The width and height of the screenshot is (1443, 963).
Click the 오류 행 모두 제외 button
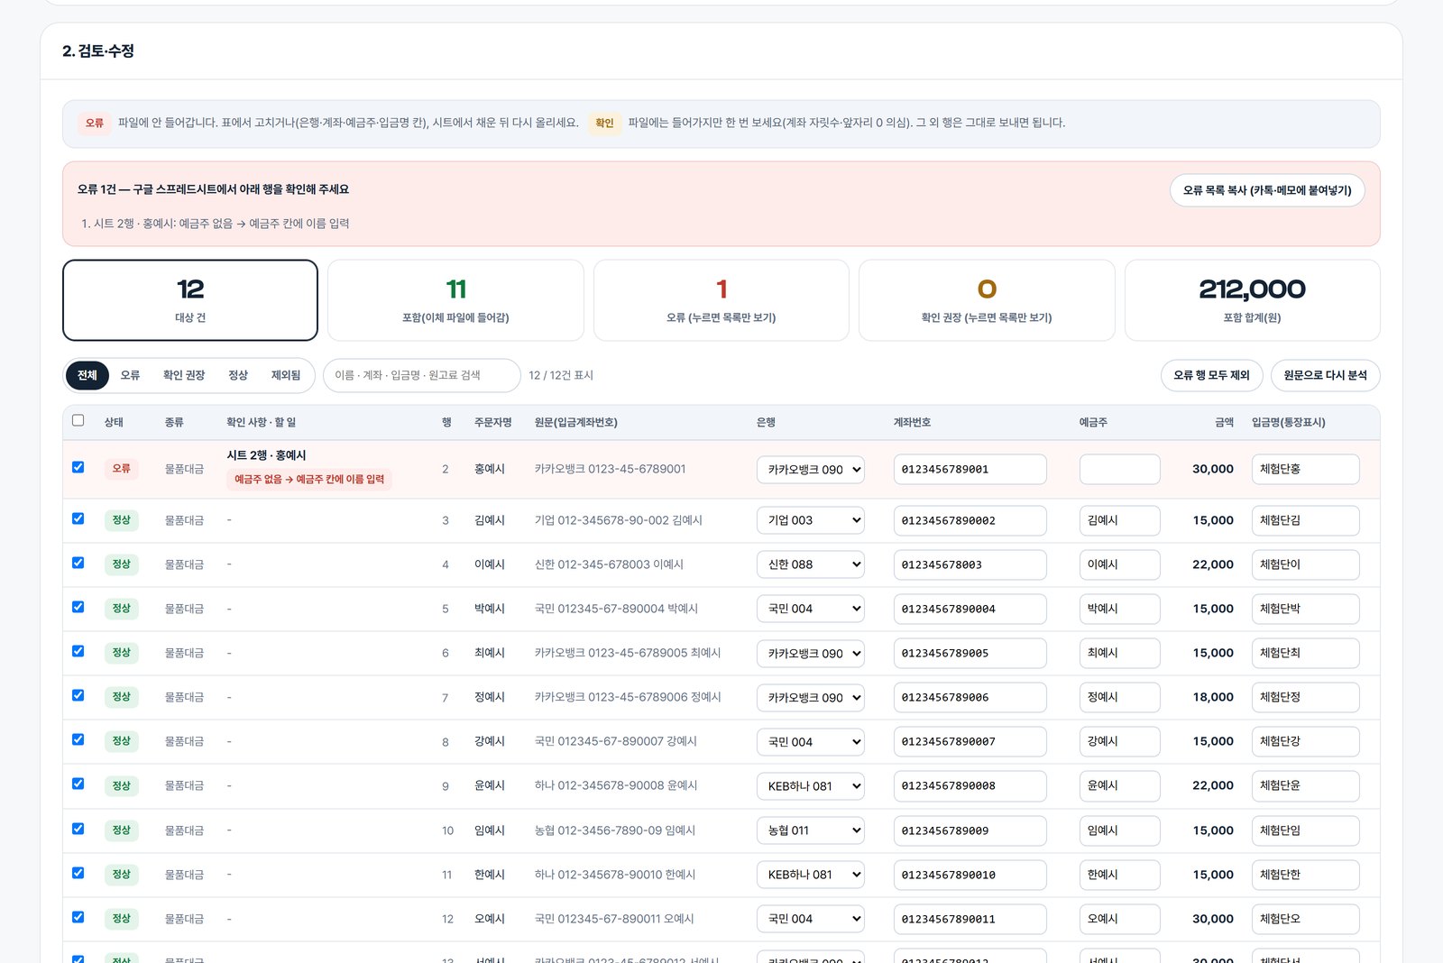[x=1211, y=375]
